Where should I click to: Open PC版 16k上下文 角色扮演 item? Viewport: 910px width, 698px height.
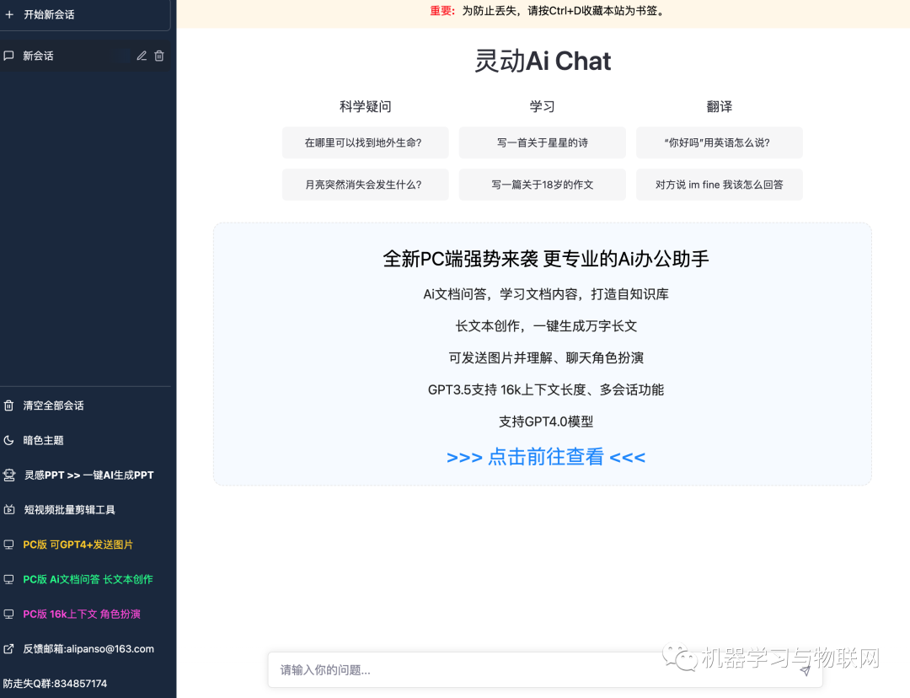82,614
